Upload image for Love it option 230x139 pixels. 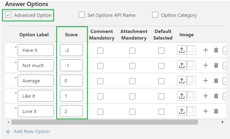click(x=181, y=111)
